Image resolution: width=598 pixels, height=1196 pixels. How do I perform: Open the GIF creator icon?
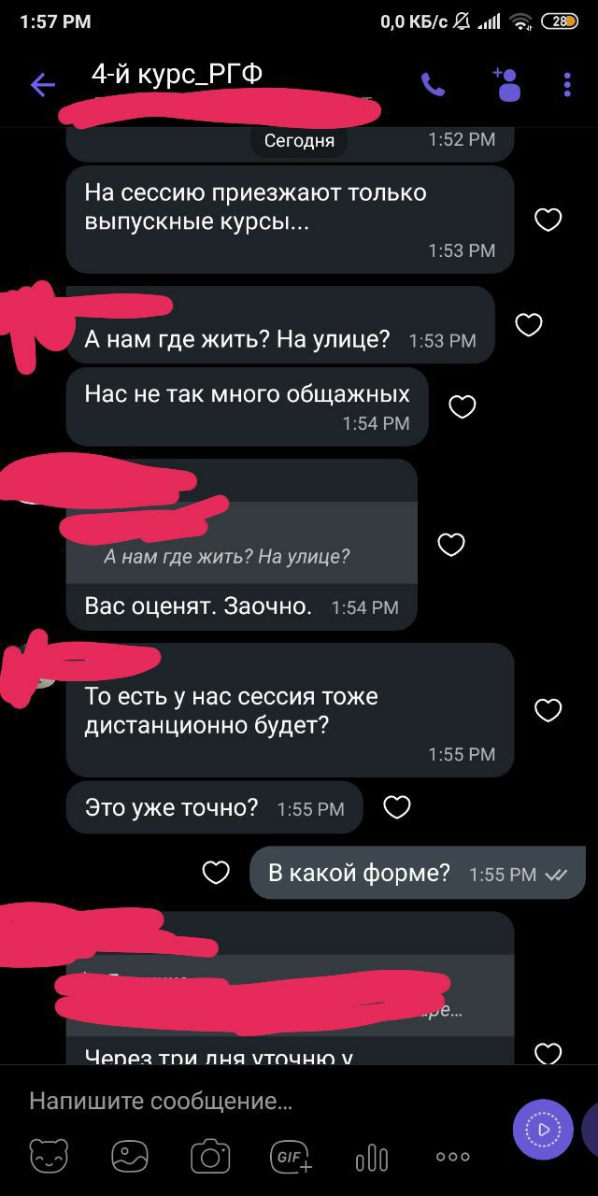(x=292, y=1157)
